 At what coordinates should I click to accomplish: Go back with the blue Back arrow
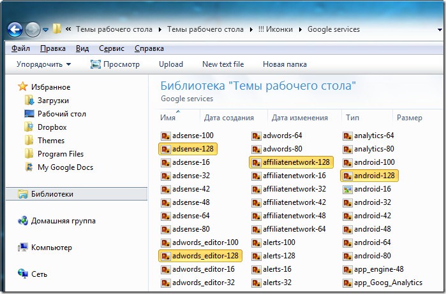[15, 29]
